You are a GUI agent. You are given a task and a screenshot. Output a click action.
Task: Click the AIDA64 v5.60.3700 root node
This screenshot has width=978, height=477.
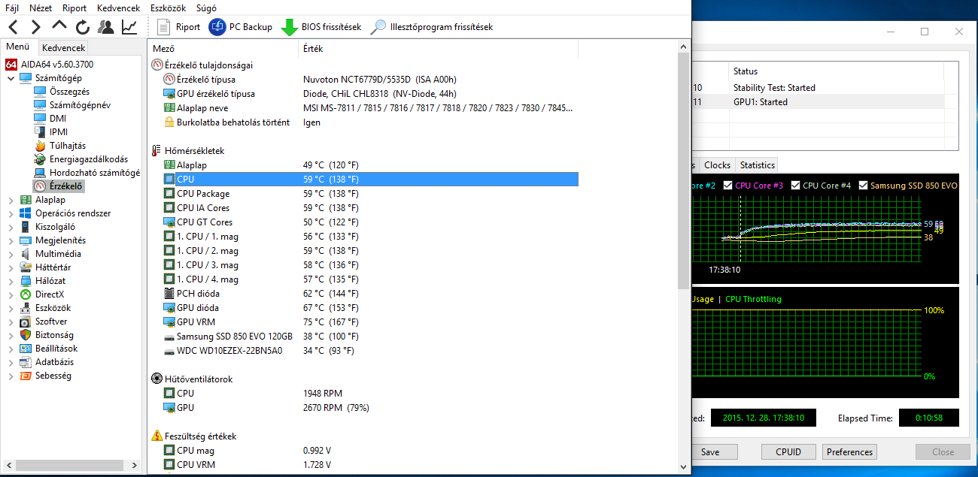49,65
